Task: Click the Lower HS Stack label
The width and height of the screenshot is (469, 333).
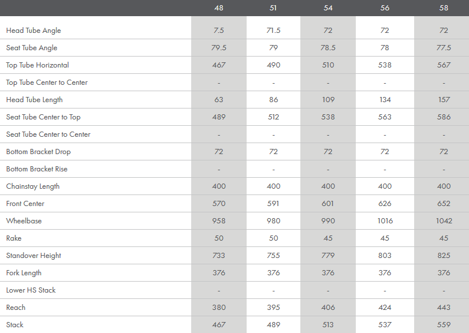Action: [31, 290]
